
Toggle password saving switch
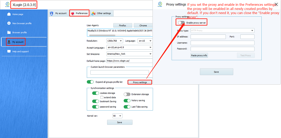point(96,107)
